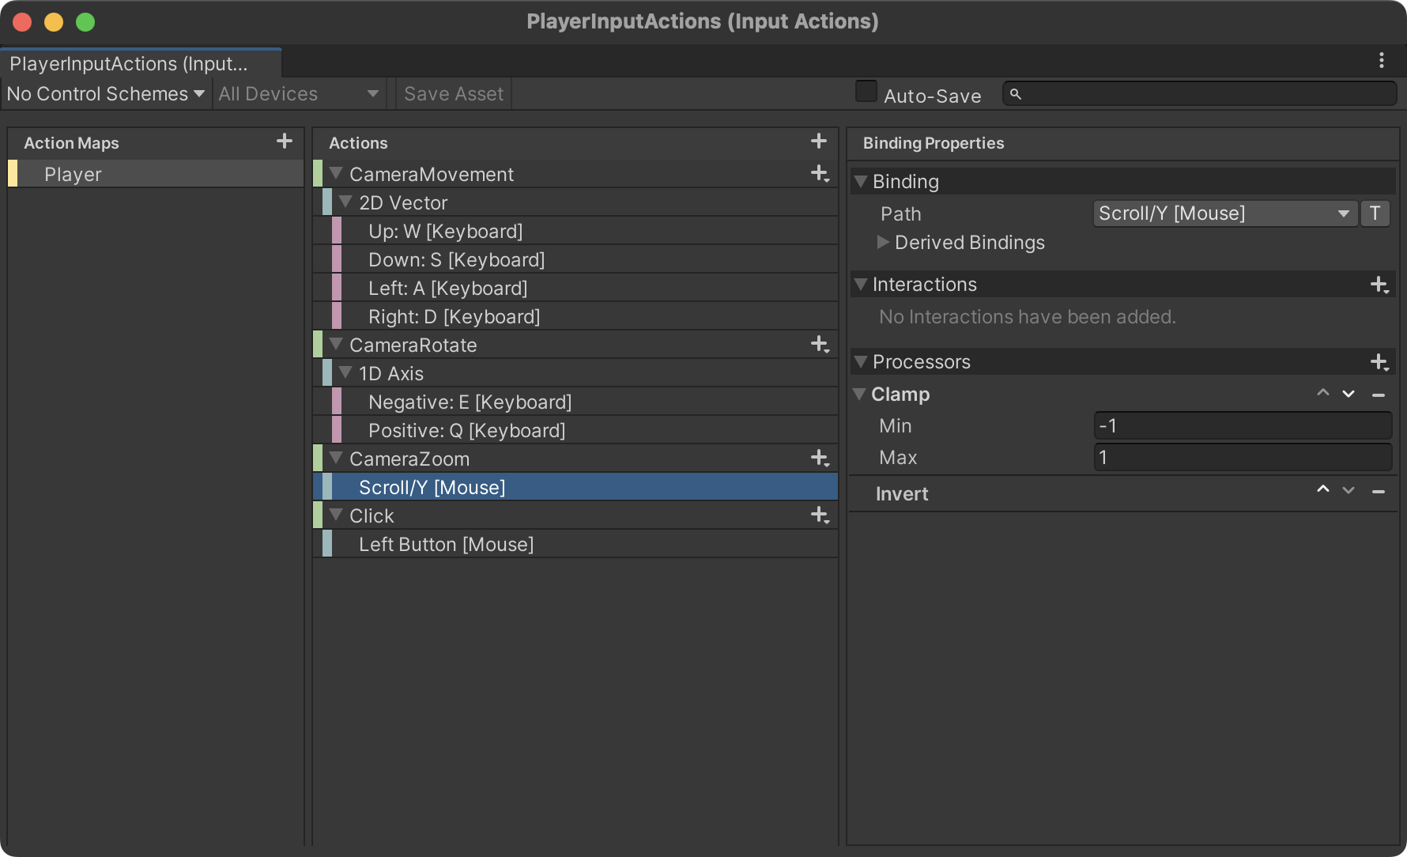Move the Clamp processor down
1407x857 pixels.
coord(1349,393)
